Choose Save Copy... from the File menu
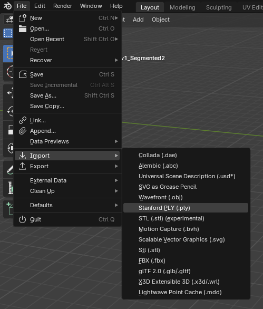The width and height of the screenshot is (263, 309). pyautogui.click(x=67, y=106)
